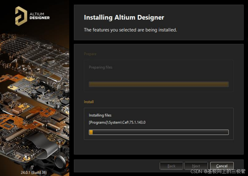This screenshot has width=248, height=176.
Task: Click the circuit board artwork image
Action: 34,101
